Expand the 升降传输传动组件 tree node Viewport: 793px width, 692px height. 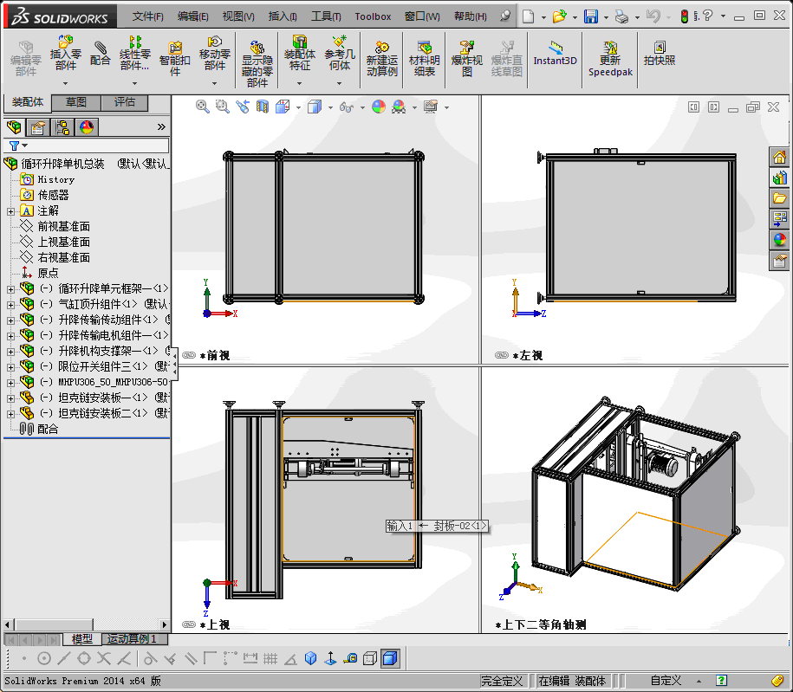(x=10, y=320)
